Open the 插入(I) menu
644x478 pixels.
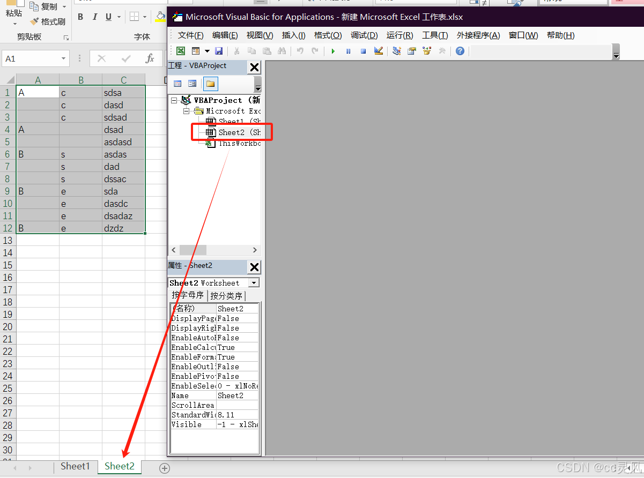293,35
